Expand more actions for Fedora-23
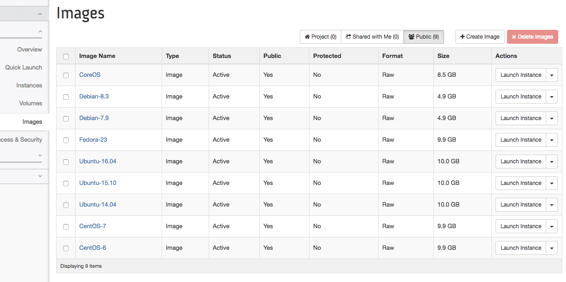The height and width of the screenshot is (282, 566). tap(552, 140)
